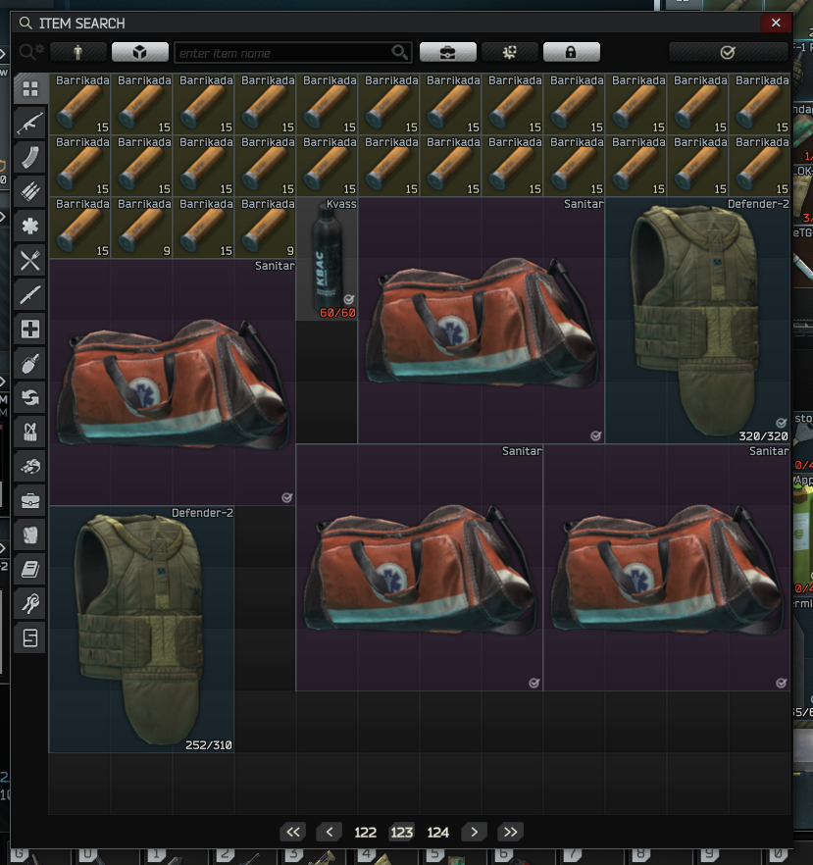The image size is (813, 865).
Task: Click the 'ITEM SEARCH' window title
Action: point(81,24)
